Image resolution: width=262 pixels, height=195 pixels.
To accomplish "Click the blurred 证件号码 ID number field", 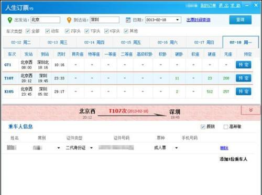I will click(x=116, y=147).
